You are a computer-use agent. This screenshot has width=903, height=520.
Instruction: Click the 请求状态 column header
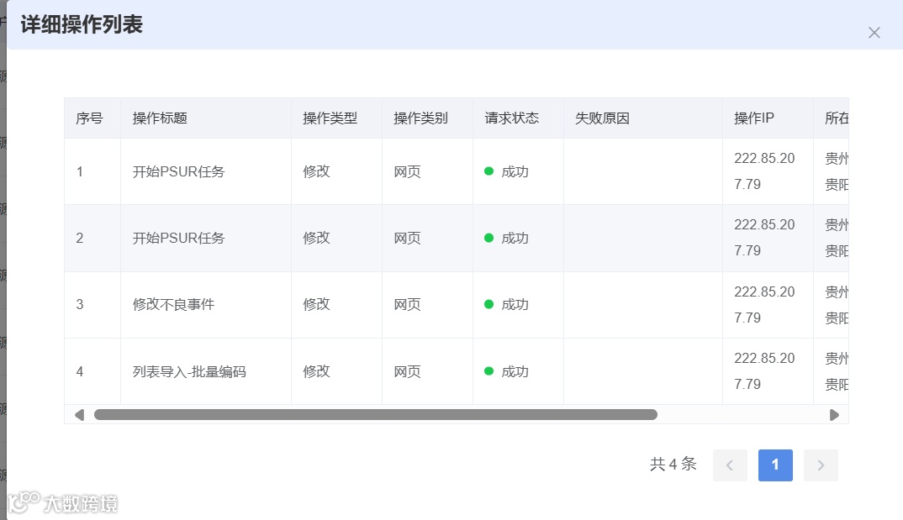click(x=511, y=118)
